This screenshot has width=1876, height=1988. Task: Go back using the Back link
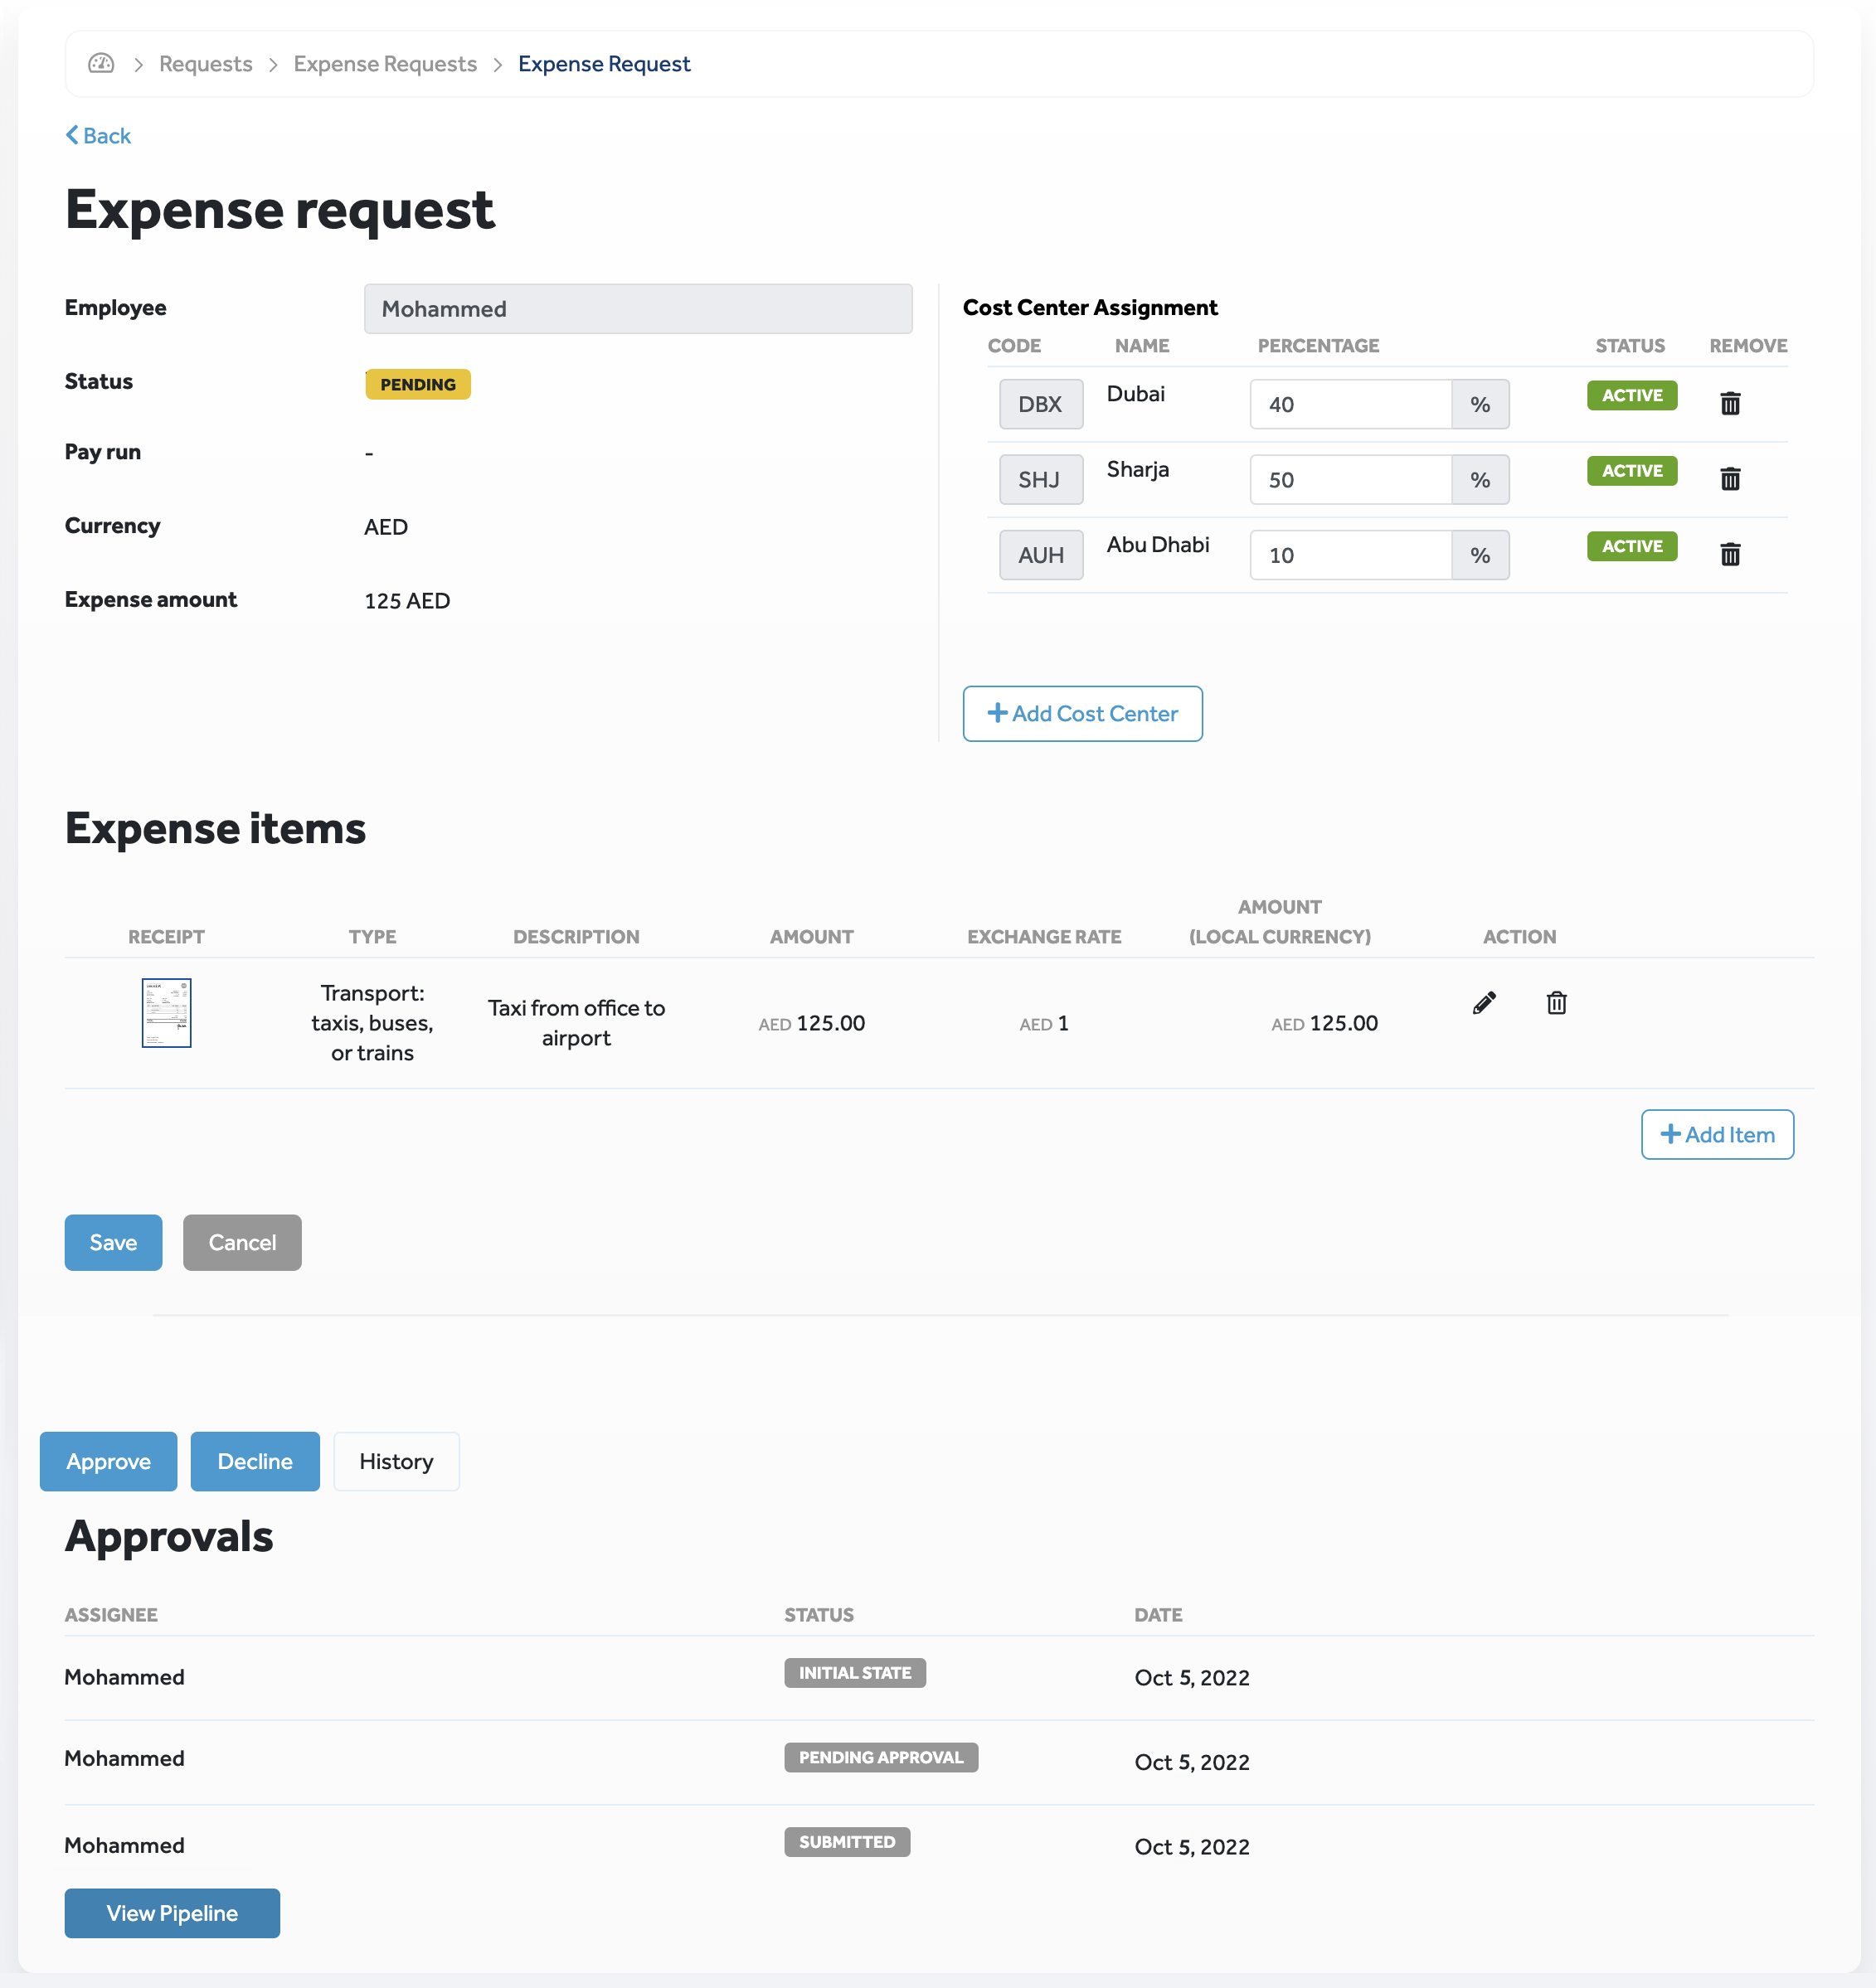(x=98, y=136)
